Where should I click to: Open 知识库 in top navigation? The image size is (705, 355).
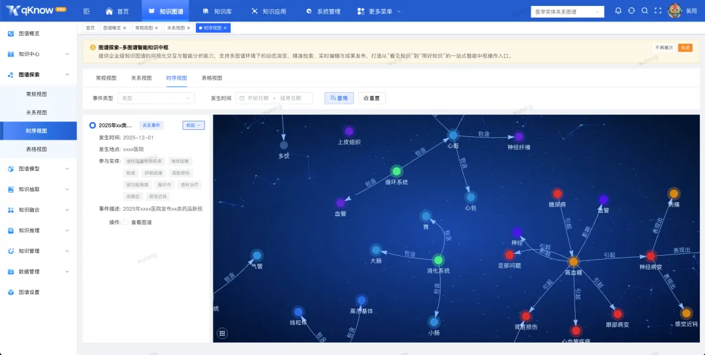pyautogui.click(x=217, y=11)
